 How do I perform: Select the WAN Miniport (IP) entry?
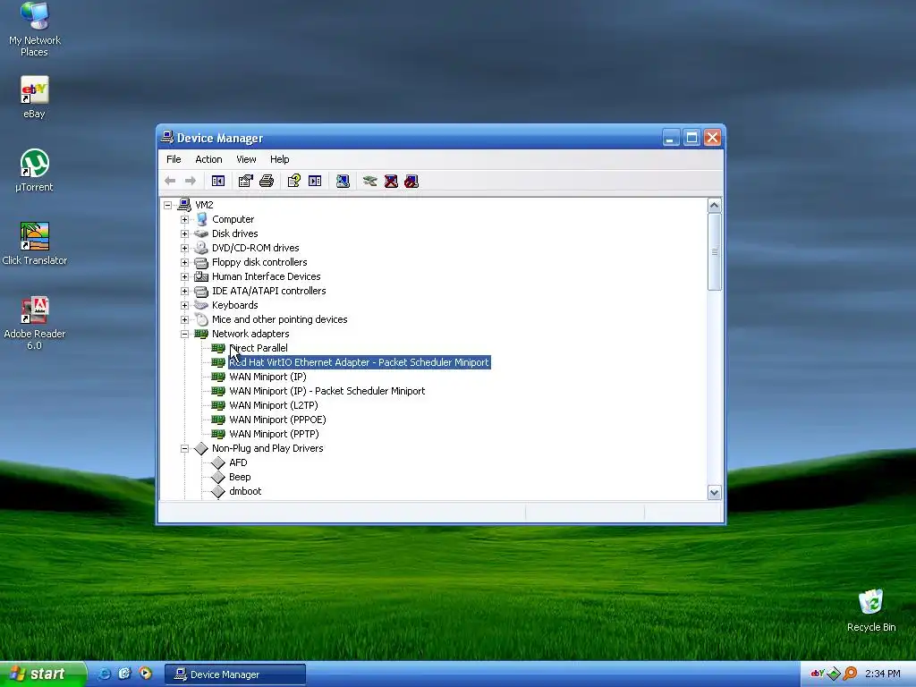267,377
